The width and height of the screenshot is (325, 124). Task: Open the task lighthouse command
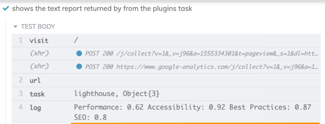[166, 94]
